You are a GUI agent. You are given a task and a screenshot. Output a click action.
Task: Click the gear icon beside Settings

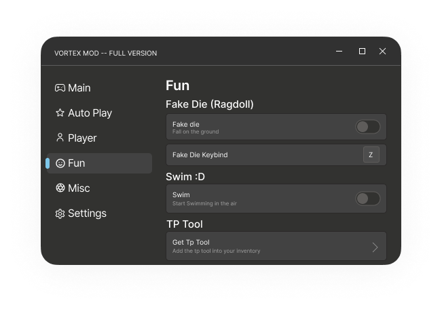[x=60, y=213]
